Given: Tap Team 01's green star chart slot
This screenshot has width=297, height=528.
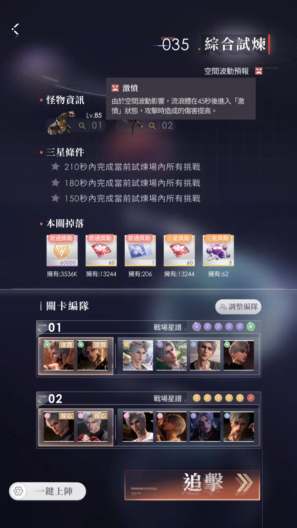Looking at the screenshot, I should (251, 327).
